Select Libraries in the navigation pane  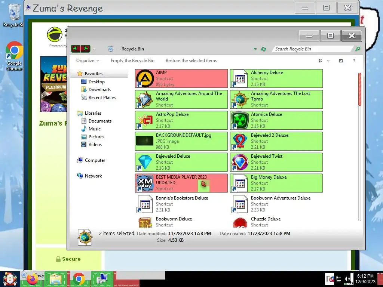(93, 113)
